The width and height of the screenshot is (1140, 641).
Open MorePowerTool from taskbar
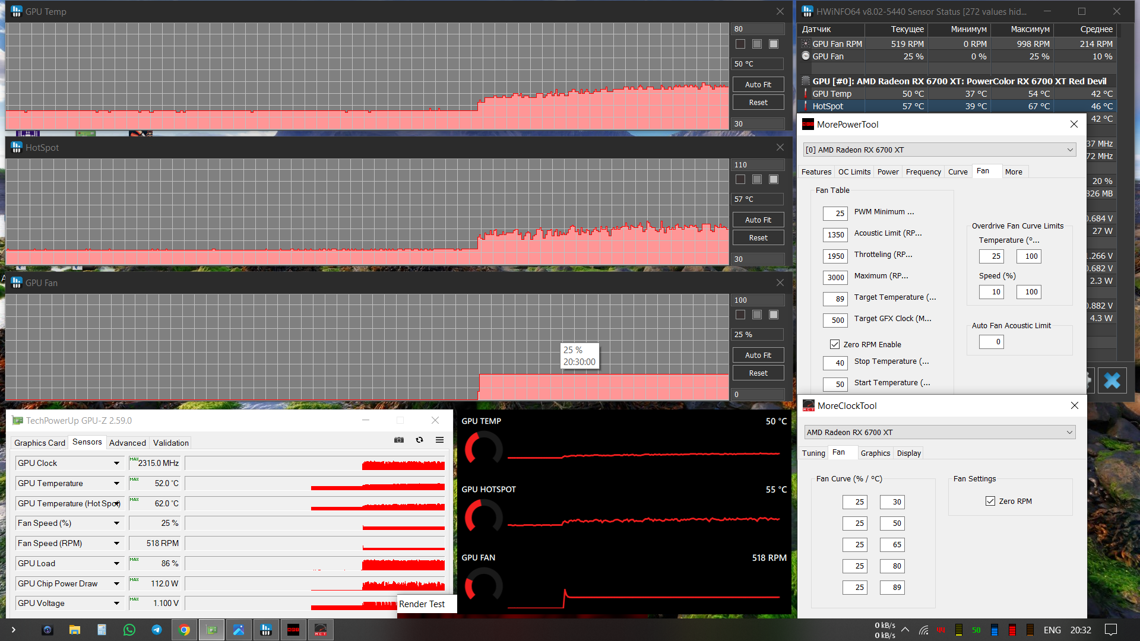(x=293, y=630)
